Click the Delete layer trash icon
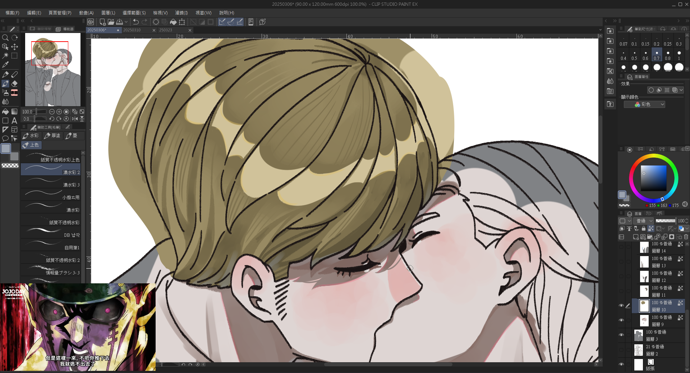The image size is (690, 373). pos(686,237)
